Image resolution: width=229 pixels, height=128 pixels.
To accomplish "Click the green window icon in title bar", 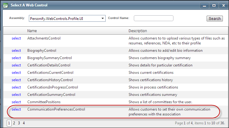I will click(5, 5).
